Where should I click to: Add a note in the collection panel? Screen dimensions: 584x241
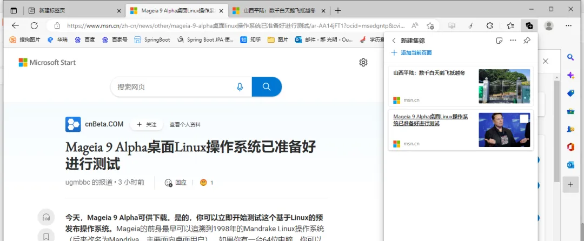point(500,41)
